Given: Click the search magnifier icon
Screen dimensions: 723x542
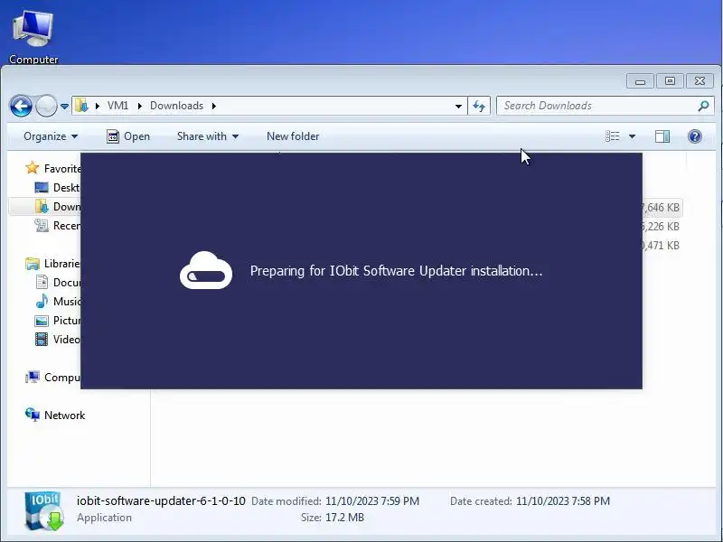Looking at the screenshot, I should pyautogui.click(x=703, y=106).
